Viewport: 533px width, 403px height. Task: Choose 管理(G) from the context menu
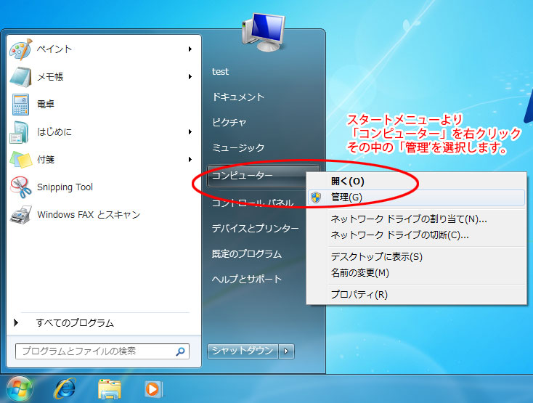[x=416, y=198]
